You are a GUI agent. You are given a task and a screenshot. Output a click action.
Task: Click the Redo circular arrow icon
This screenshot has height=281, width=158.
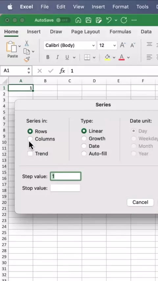tap(124, 20)
